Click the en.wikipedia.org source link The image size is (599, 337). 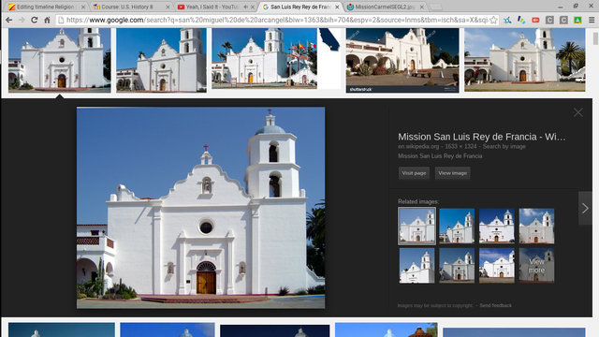pos(418,146)
